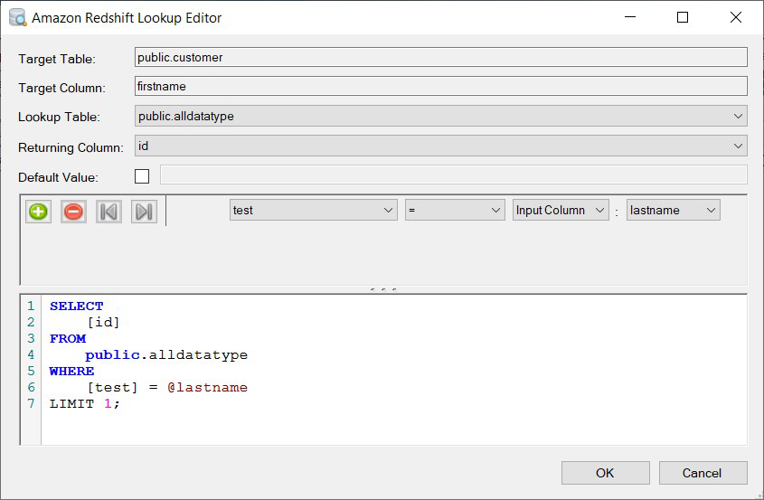This screenshot has width=764, height=500.
Task: Minimize the Lookup Editor window
Action: [x=630, y=17]
